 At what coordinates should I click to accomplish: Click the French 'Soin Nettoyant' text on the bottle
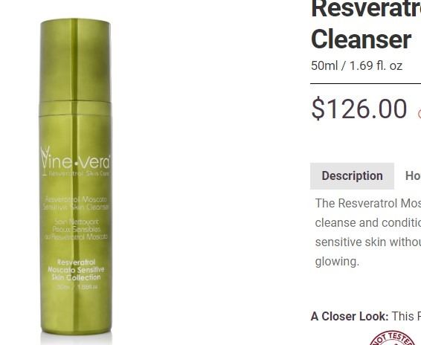tap(77, 222)
